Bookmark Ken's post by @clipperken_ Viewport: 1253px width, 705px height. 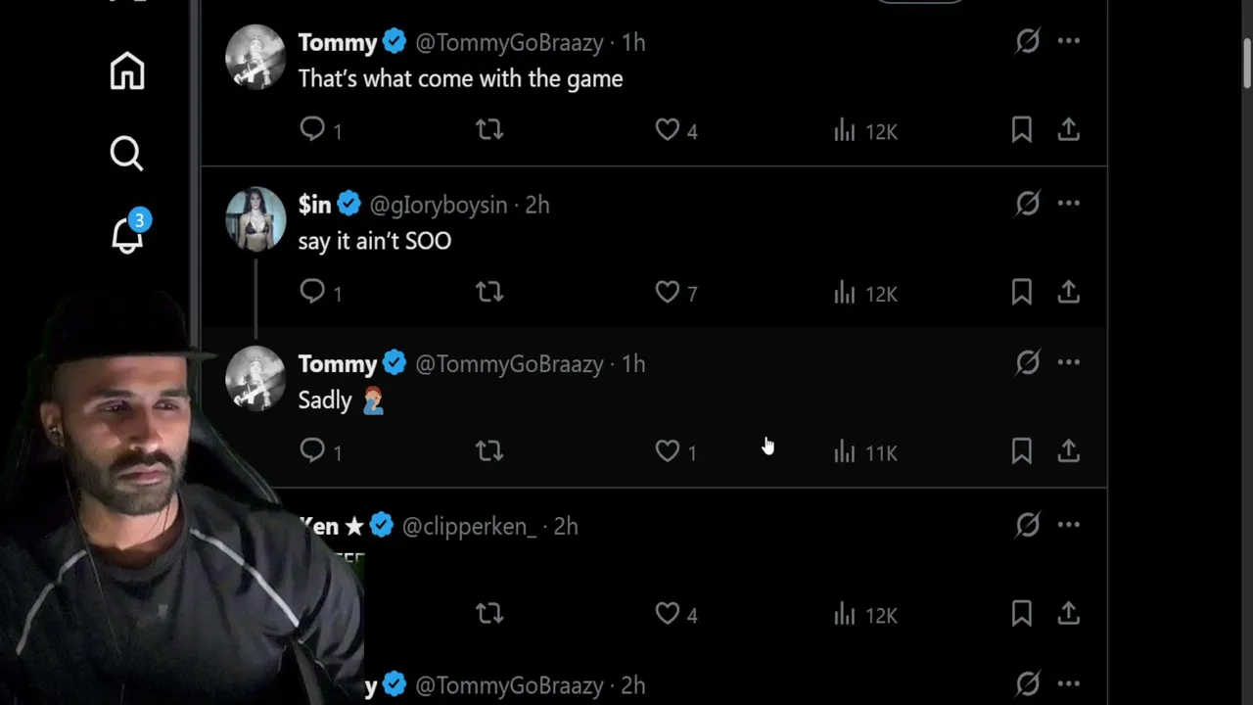tap(1021, 614)
